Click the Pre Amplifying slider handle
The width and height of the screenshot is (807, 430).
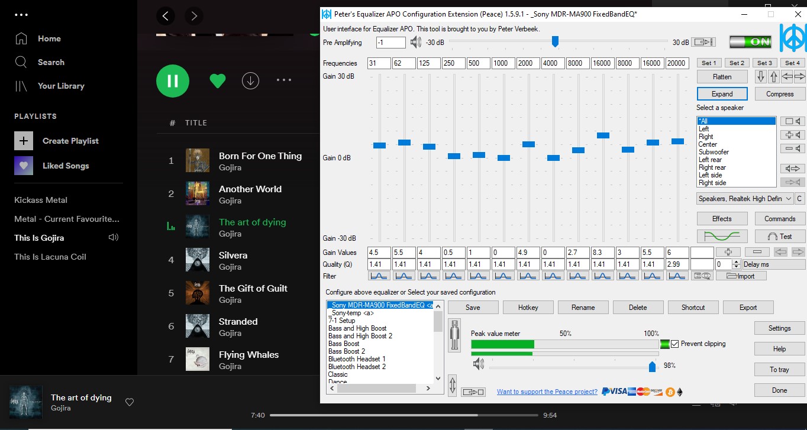point(555,41)
